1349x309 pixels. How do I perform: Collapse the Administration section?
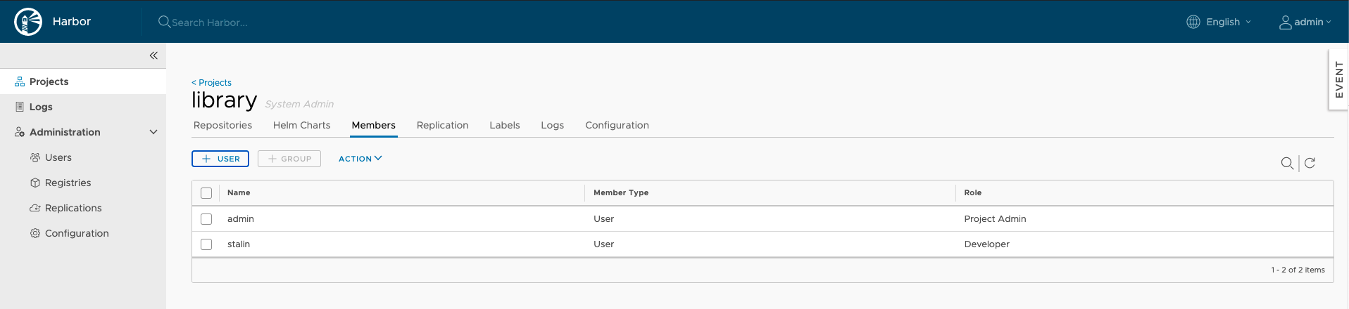pos(153,132)
